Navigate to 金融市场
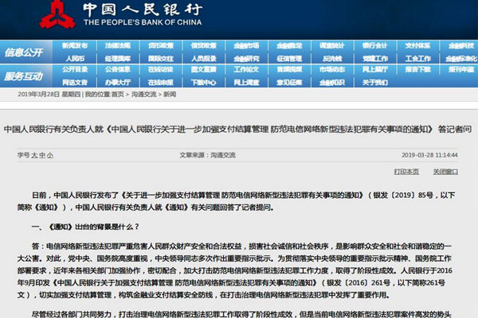The width and height of the screenshot is (478, 318). click(246, 45)
